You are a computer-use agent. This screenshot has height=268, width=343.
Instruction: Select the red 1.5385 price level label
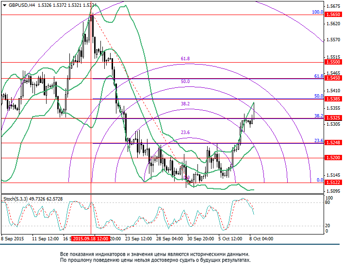(333, 99)
